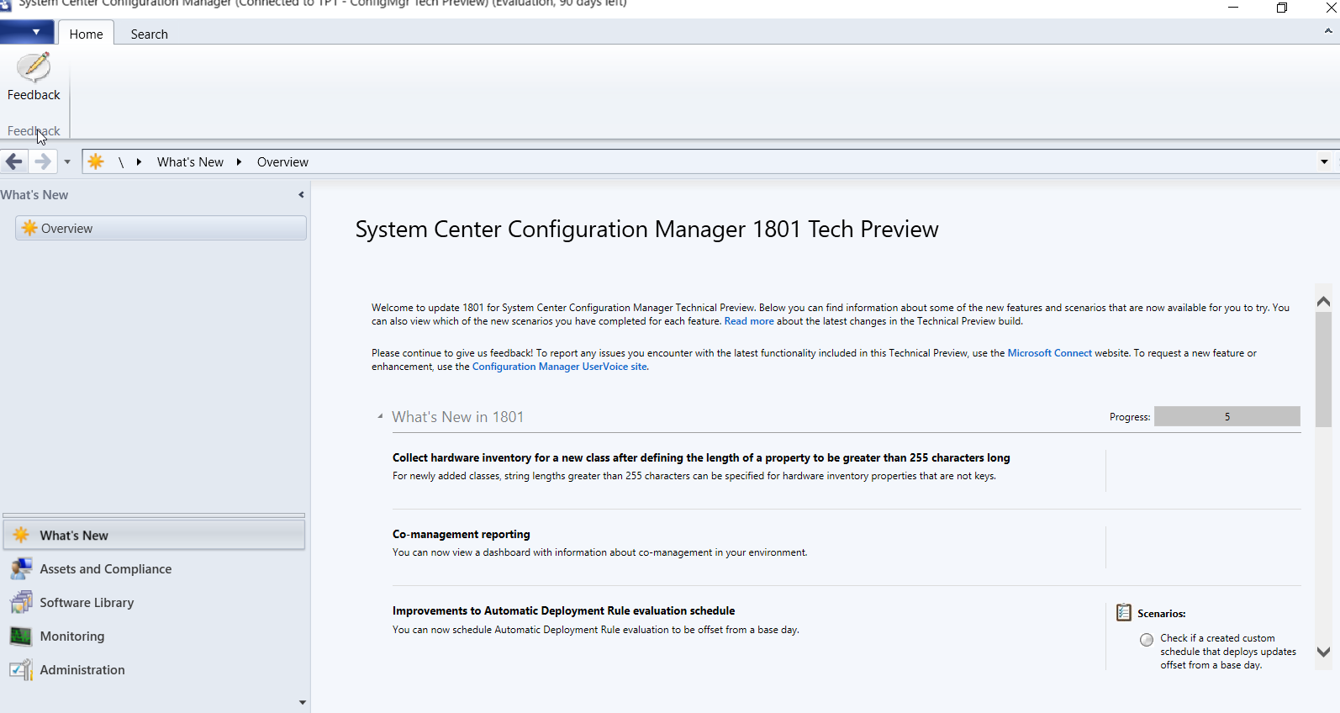Click the Scenarios label
This screenshot has height=713, width=1340.
click(x=1161, y=614)
